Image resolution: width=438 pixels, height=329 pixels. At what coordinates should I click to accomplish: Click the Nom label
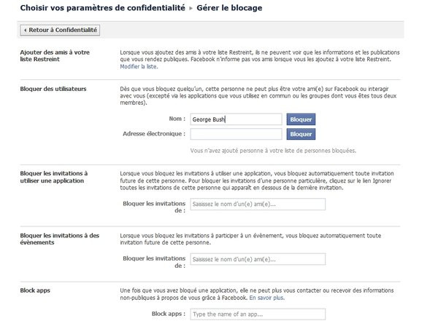pyautogui.click(x=177, y=119)
